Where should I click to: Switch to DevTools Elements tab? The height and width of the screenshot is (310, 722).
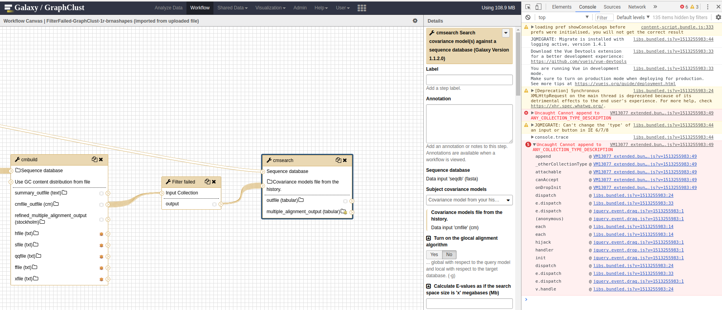tap(562, 7)
